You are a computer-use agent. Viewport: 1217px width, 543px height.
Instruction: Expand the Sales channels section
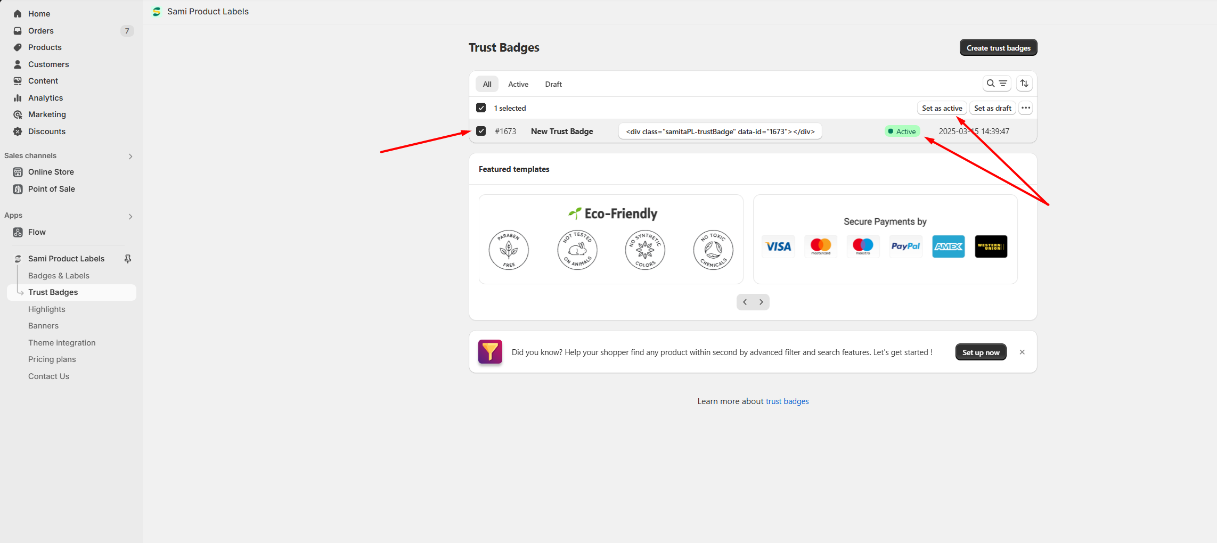130,157
